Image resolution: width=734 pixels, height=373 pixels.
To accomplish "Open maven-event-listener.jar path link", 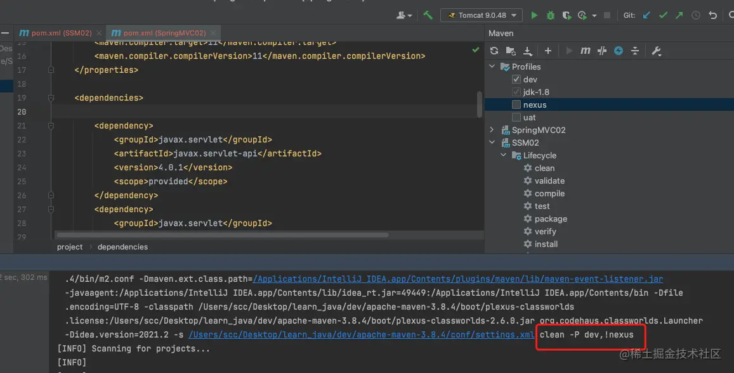I will point(458,279).
